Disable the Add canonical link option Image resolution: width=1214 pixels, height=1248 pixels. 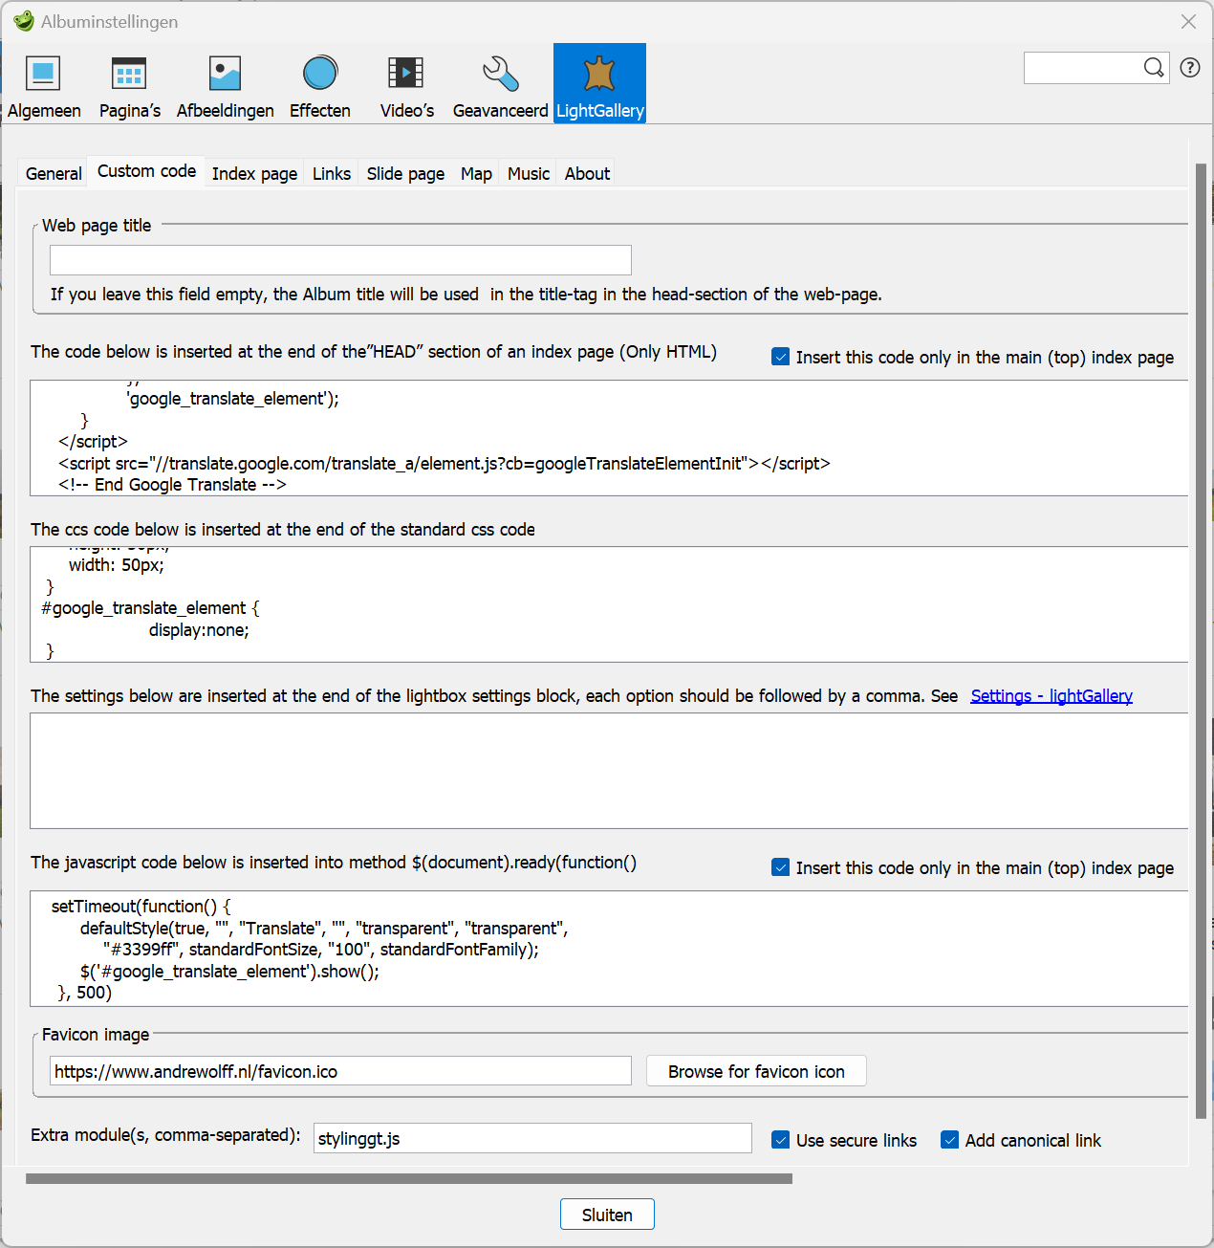coord(949,1139)
